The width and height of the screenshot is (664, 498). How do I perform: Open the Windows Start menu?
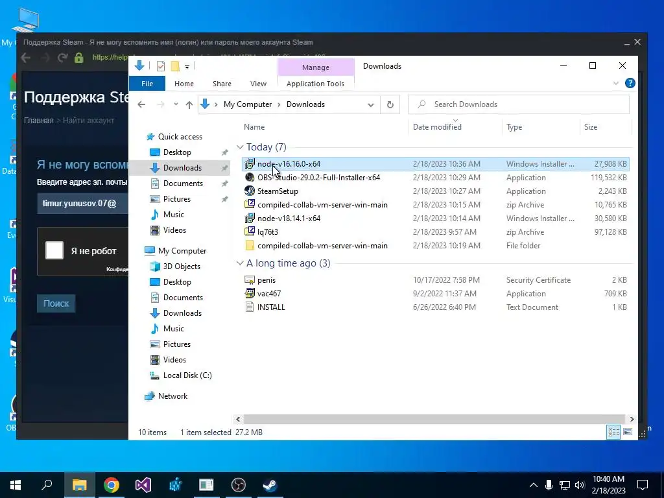(x=16, y=485)
